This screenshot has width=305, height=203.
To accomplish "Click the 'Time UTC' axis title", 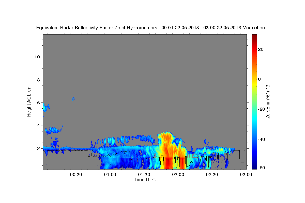I will tap(145, 180).
